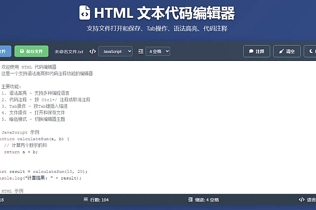316x210 pixels.
Task: Click the line 2. 代码注释 - 按 Ctrl+/
Action: pos(46,100)
